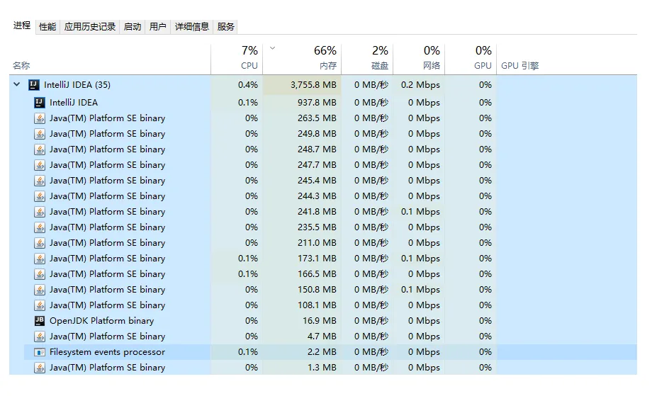The width and height of the screenshot is (652, 396).
Task: Click the 3,755.8 MB memory value
Action: click(x=313, y=85)
